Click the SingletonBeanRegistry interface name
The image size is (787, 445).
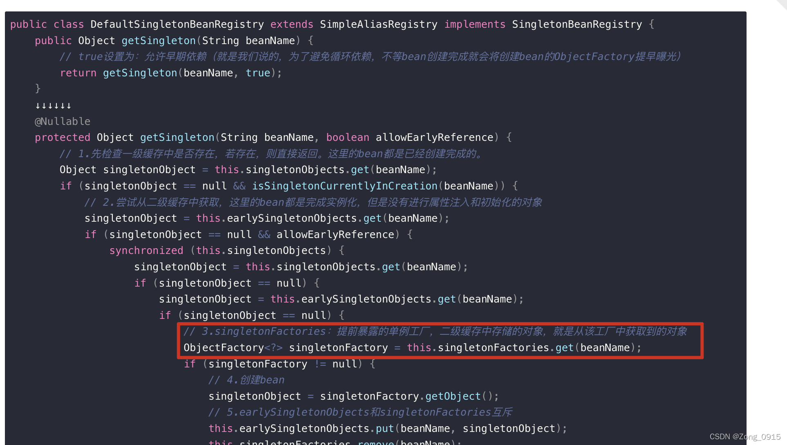pyautogui.click(x=577, y=24)
